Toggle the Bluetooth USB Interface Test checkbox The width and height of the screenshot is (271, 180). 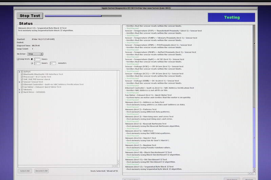point(22,74)
